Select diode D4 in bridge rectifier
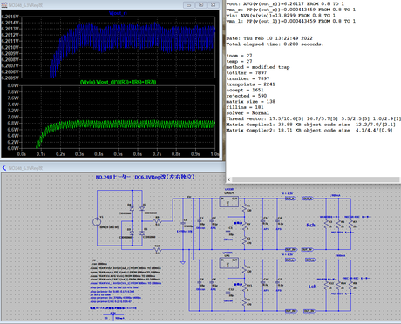The image size is (401, 324). tap(132, 208)
